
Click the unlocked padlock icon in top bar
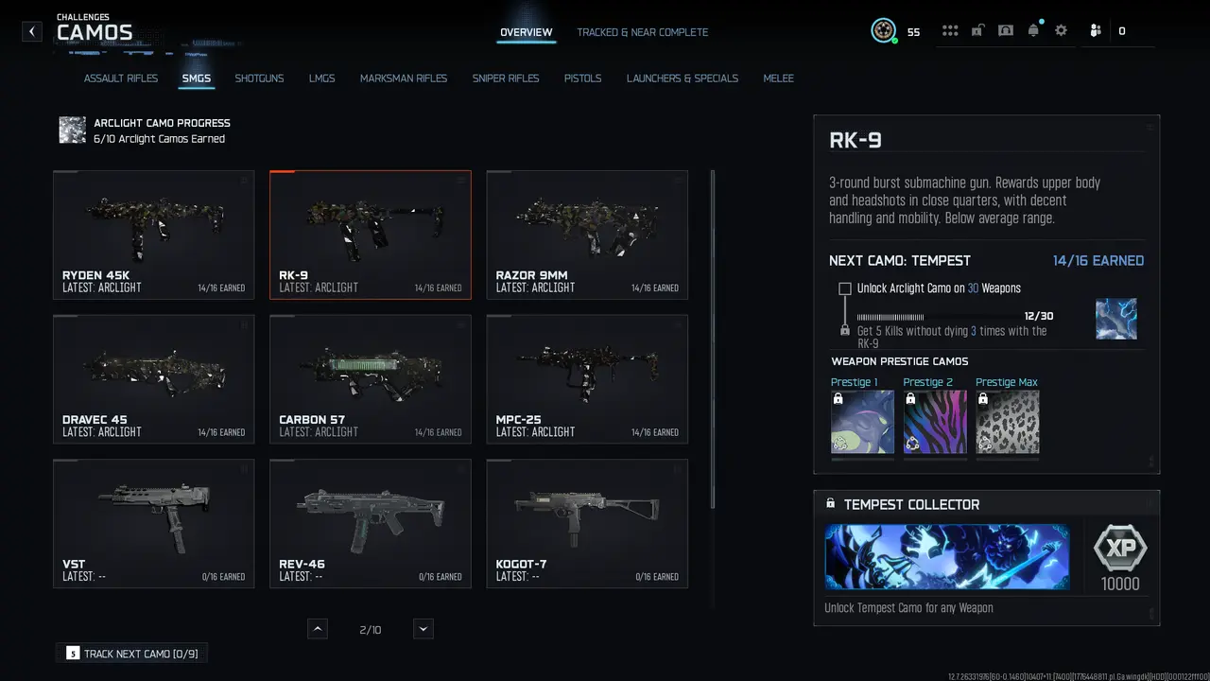pos(977,31)
